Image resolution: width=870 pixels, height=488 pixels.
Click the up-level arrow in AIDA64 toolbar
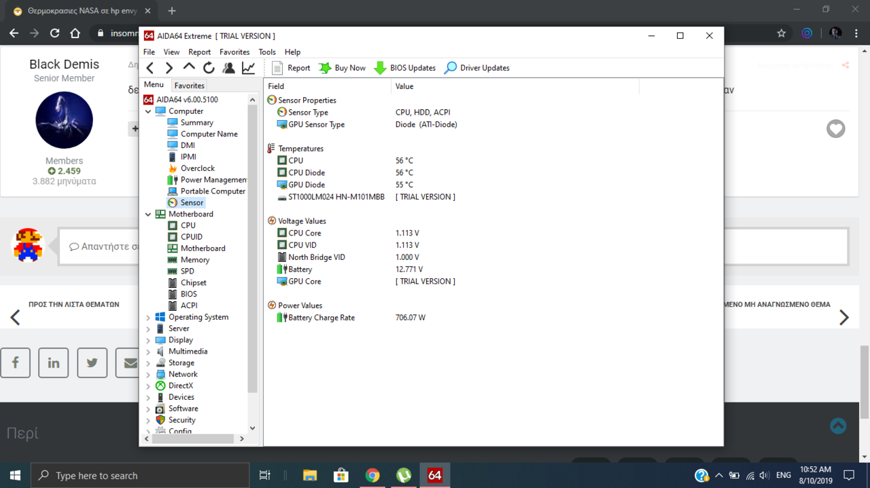point(189,68)
